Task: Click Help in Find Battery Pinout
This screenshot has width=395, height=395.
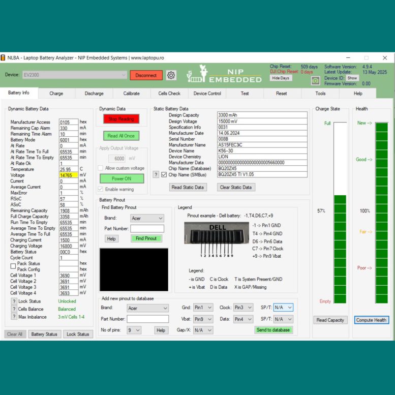Action: coord(111,239)
